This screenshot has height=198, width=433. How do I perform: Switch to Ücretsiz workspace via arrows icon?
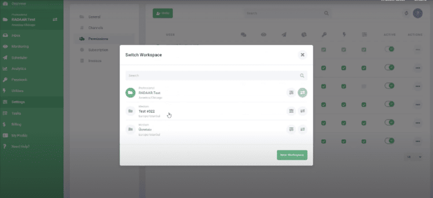tap(303, 129)
